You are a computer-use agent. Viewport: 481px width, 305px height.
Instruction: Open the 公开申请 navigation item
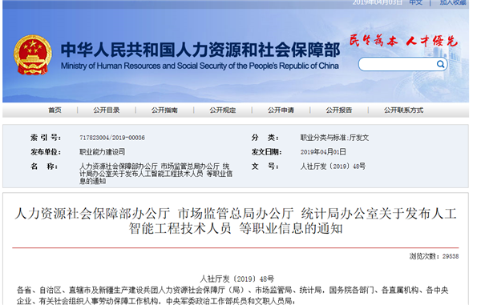[281, 110]
